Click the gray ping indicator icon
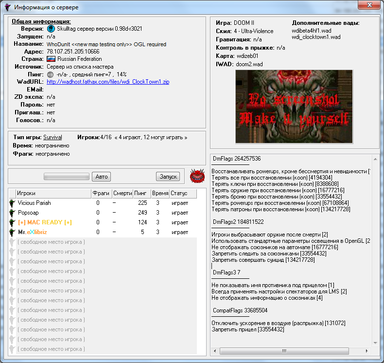Screen dimensions: 384x363 coord(51,74)
